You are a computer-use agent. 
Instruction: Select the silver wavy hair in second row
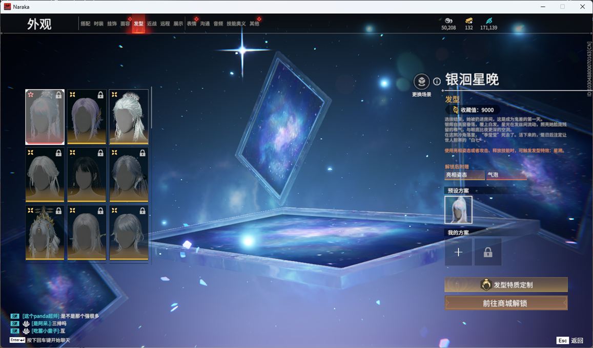click(45, 175)
